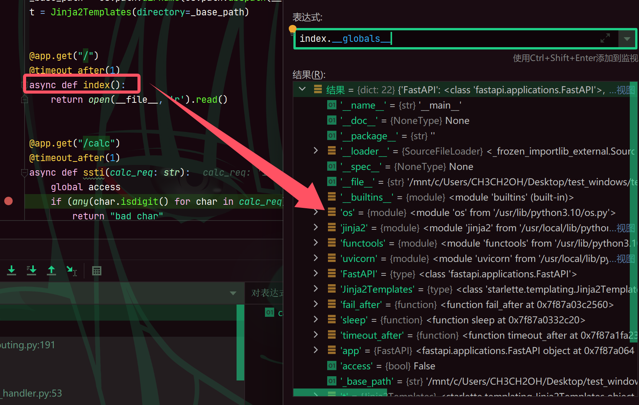Screen dimensions: 639x405
Task: Select the '__package__' variable row
Action: [x=462, y=136]
